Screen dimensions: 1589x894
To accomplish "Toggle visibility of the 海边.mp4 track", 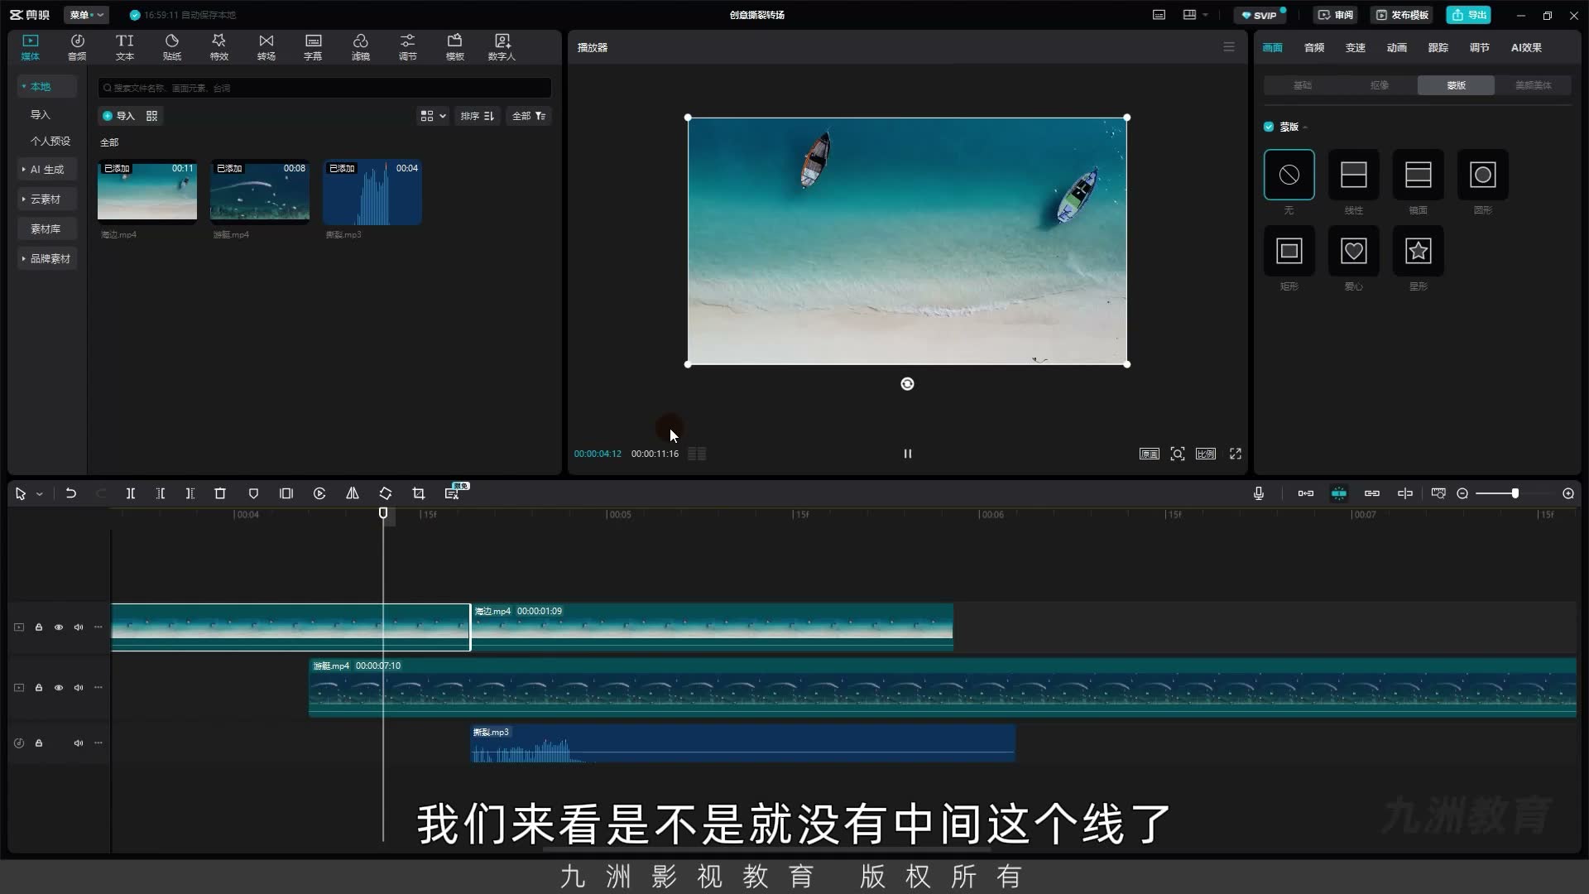I will coord(59,627).
